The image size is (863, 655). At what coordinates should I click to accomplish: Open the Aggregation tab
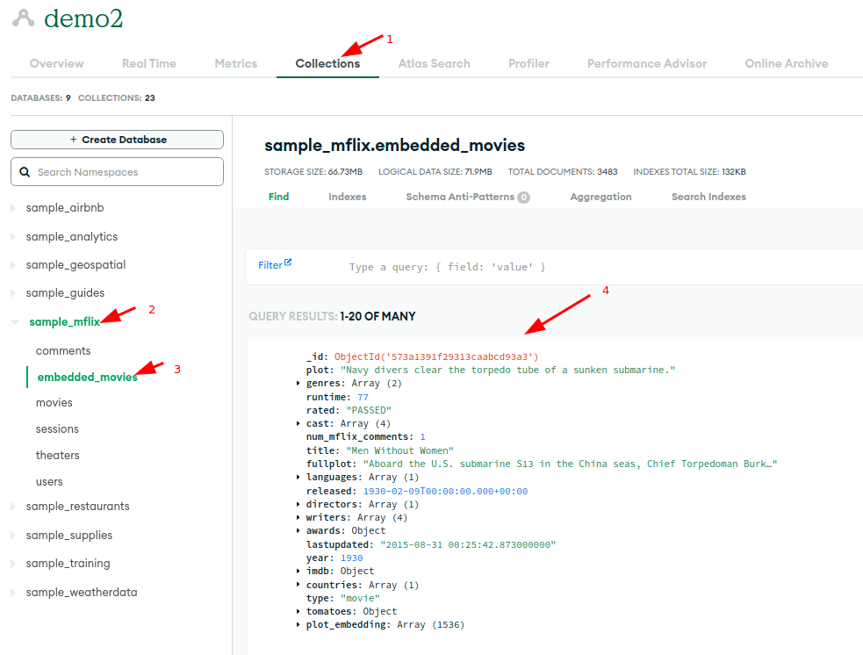(x=601, y=197)
